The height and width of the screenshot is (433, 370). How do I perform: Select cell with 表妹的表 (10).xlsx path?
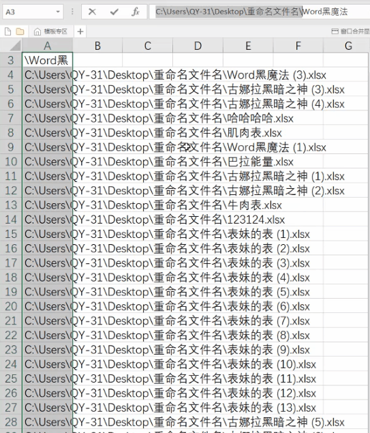tap(48, 364)
